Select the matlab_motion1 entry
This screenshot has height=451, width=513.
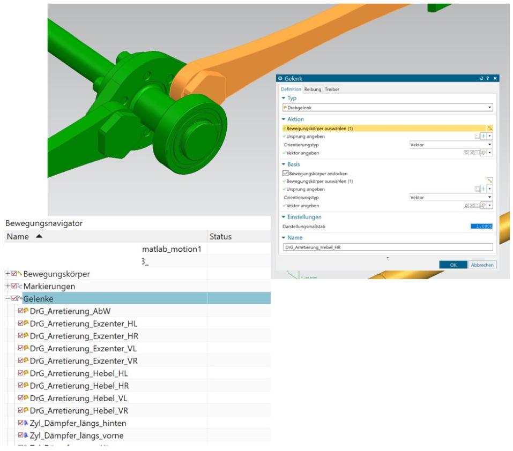(x=172, y=249)
